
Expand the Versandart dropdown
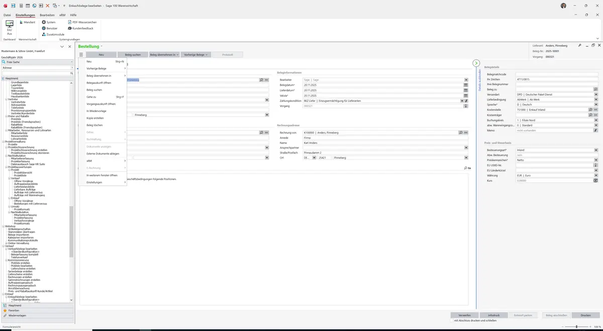pyautogui.click(x=596, y=94)
